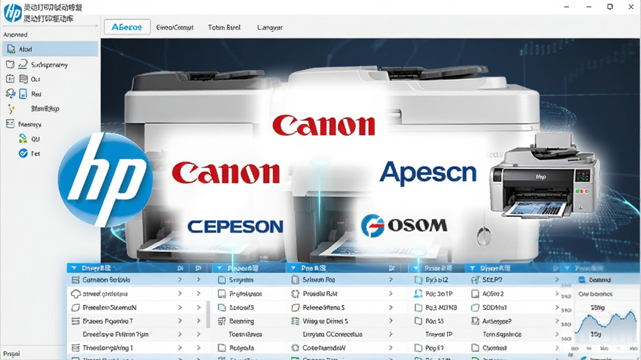Click the tablet icon next to Rel
The height and width of the screenshot is (360, 641).
pyautogui.click(x=23, y=94)
